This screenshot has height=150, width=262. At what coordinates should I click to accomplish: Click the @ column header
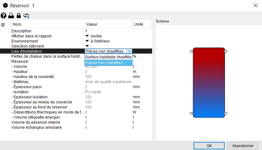tap(3, 24)
